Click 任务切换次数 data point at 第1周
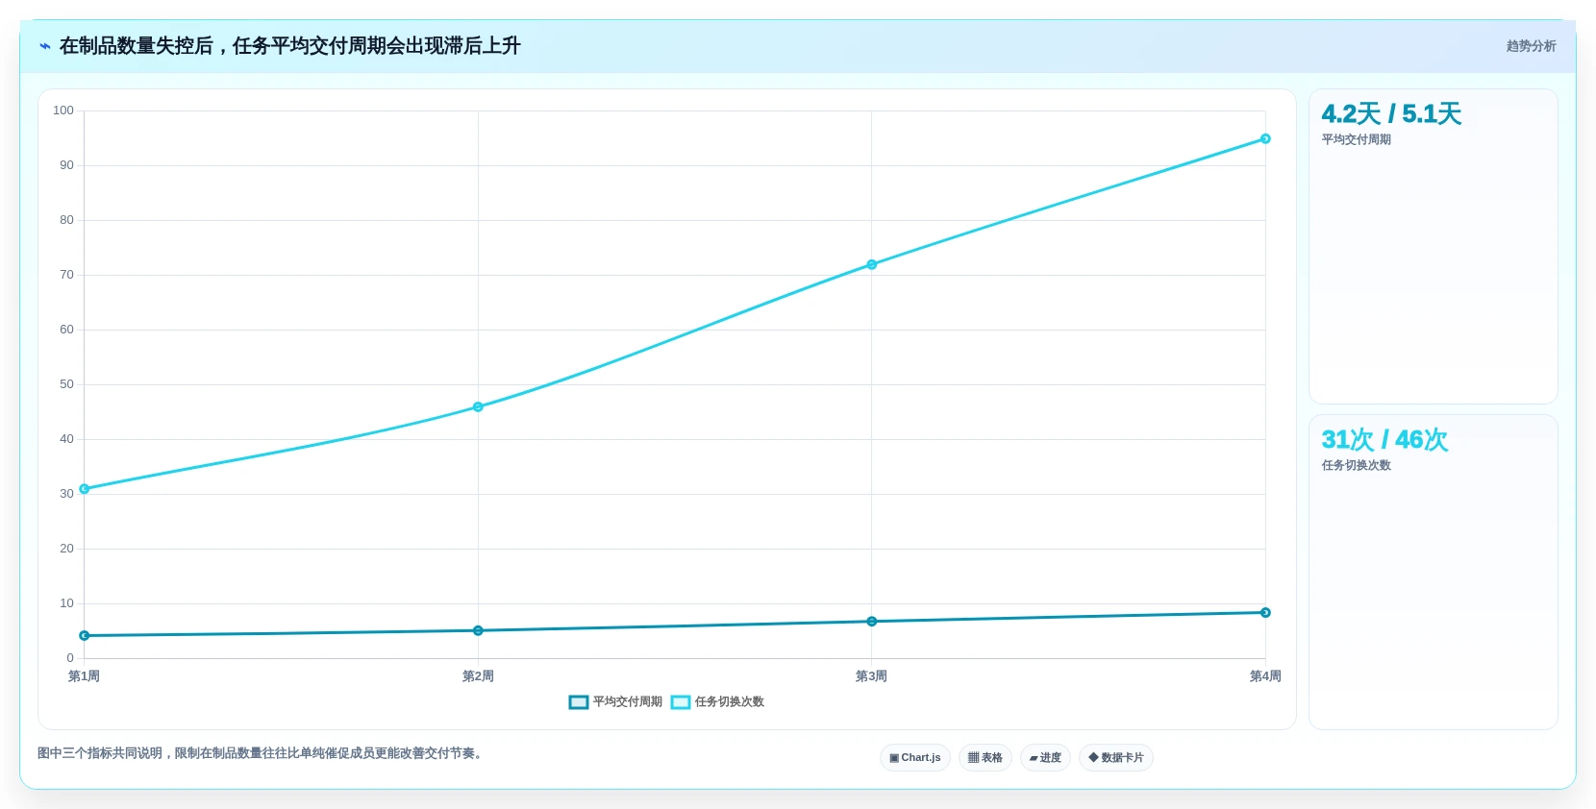This screenshot has width=1596, height=809. [85, 489]
